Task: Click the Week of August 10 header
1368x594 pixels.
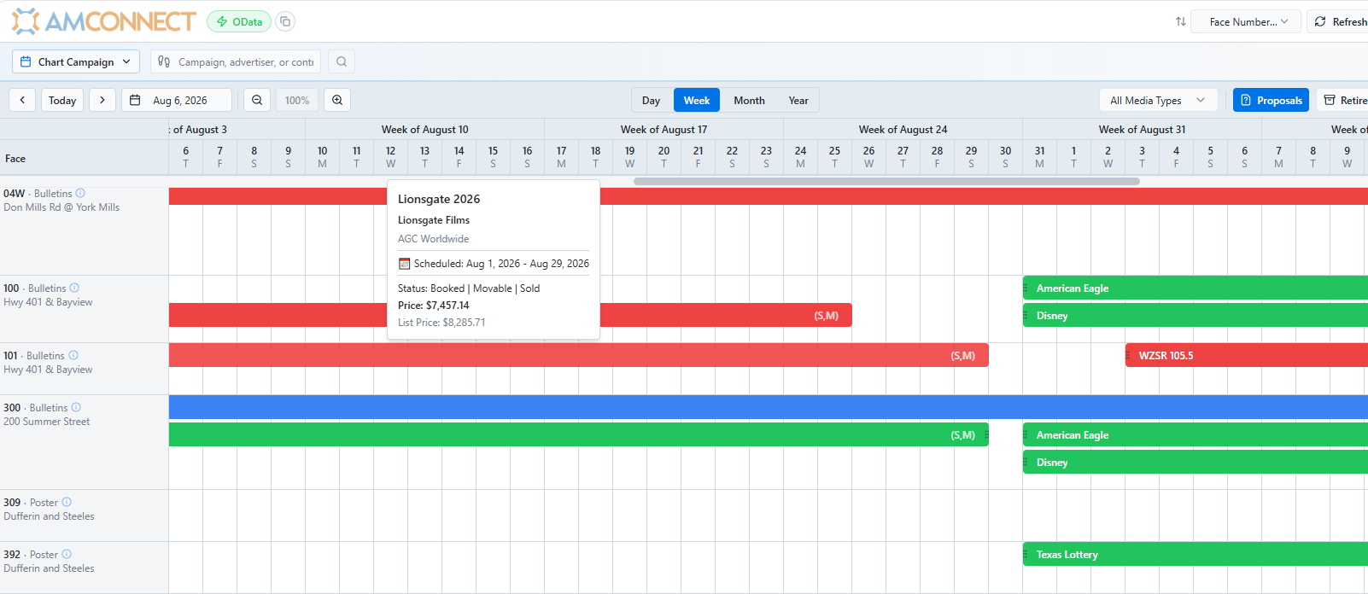Action: [x=424, y=130]
